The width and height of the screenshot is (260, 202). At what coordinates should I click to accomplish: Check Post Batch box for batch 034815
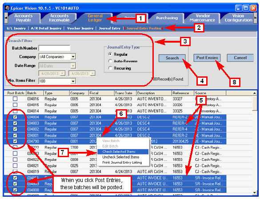[15, 105]
